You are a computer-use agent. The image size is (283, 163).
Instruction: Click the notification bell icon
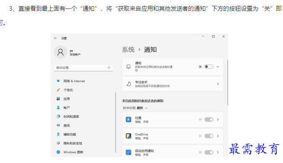[x=128, y=66]
